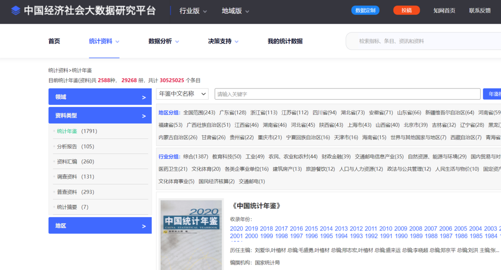501x270 pixels.
Task: Collapse the 资料类型 filter panel
Action: (100, 115)
